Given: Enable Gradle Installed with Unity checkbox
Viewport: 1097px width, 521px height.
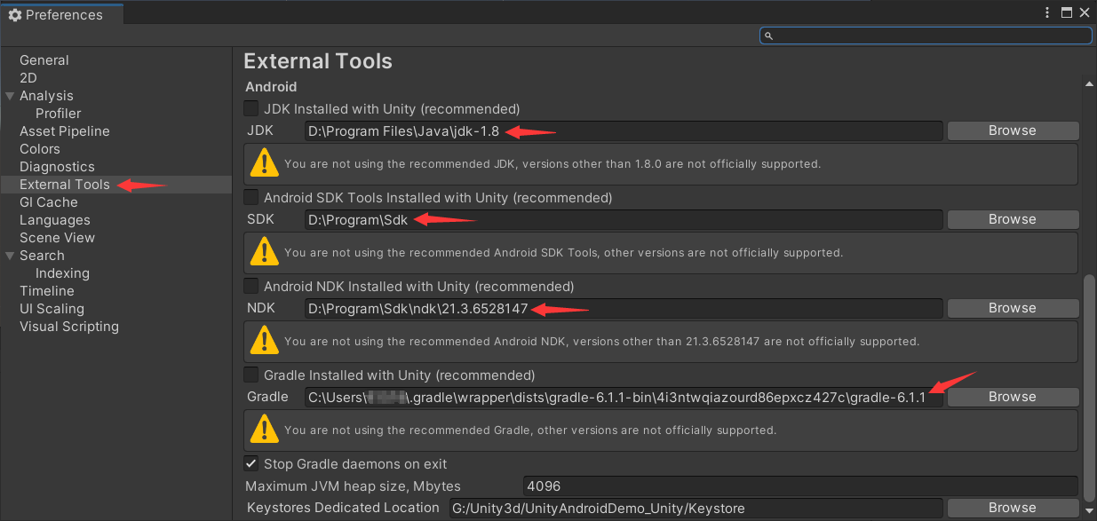Looking at the screenshot, I should 250,375.
